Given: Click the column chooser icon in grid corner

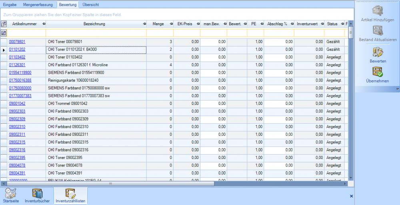Looking at the screenshot, I should point(4,24).
